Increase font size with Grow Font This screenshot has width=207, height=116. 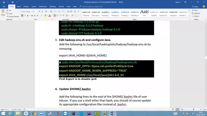coord(39,12)
